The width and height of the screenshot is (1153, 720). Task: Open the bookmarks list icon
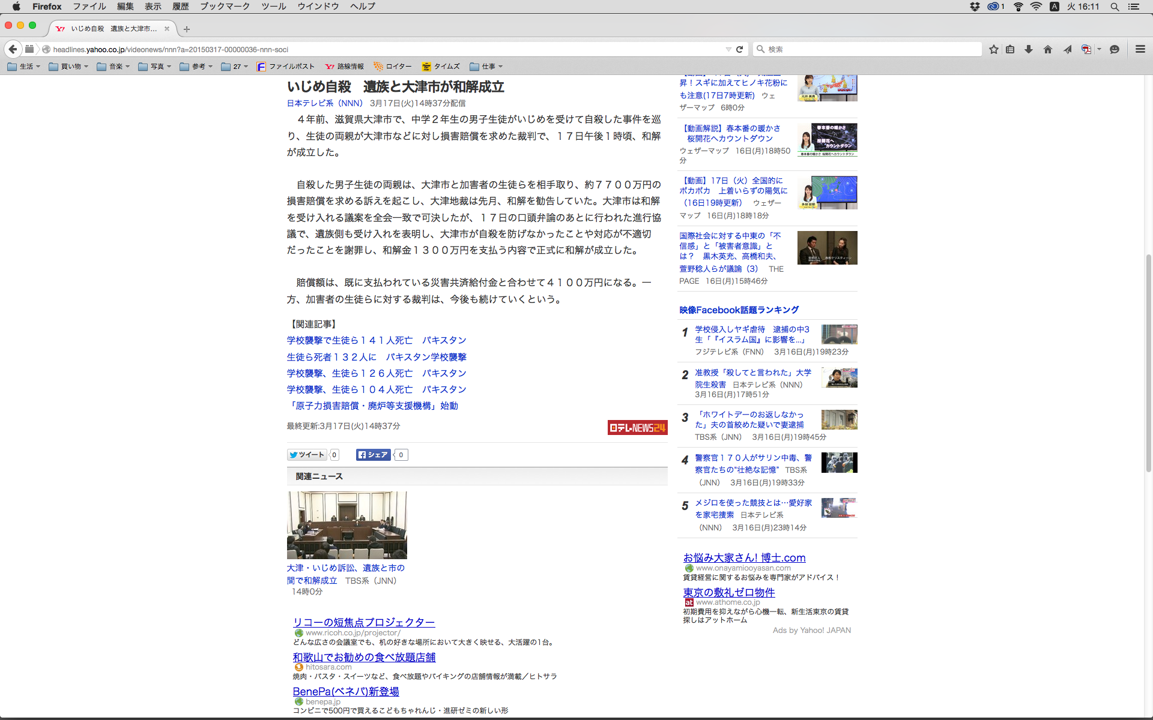[x=1010, y=49]
